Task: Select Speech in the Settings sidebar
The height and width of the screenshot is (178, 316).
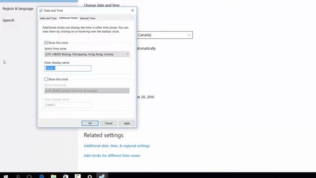Action: click(x=8, y=20)
